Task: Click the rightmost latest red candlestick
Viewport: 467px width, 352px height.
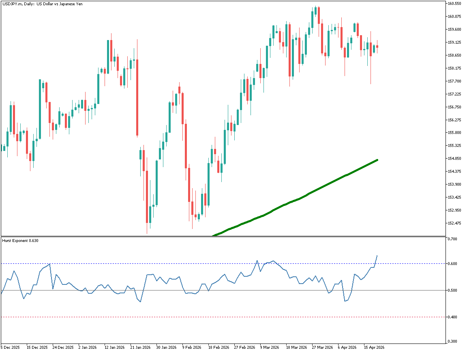Action: [x=377, y=47]
